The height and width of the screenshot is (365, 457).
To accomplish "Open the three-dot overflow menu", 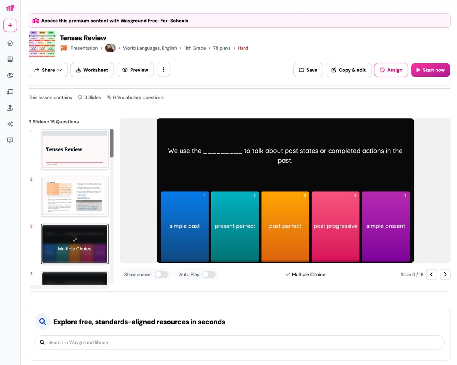I will pos(163,70).
